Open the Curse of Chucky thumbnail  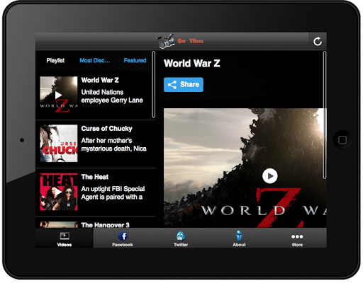tap(59, 144)
